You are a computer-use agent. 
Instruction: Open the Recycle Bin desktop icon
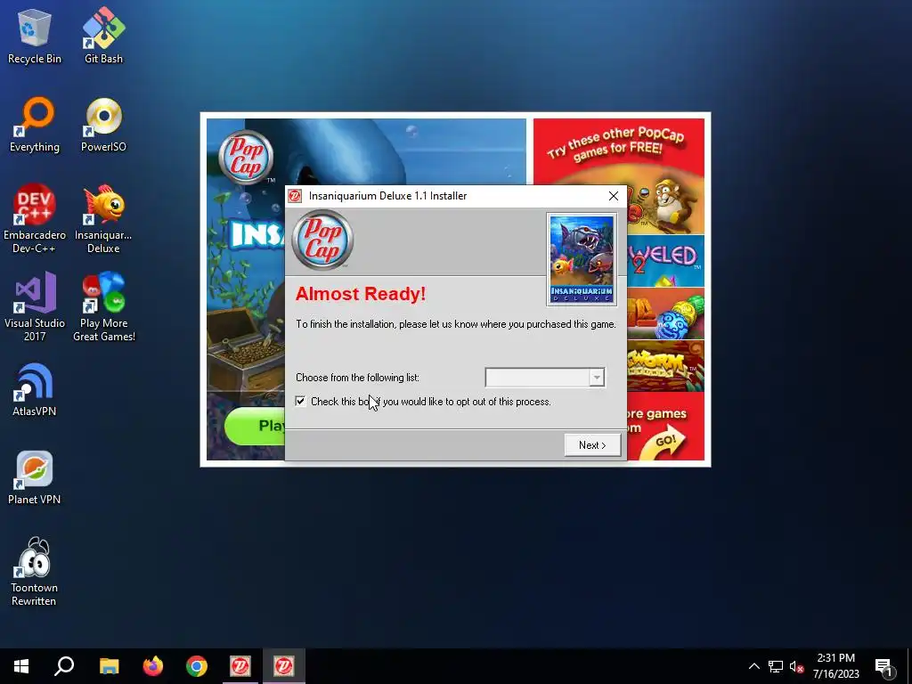tap(35, 35)
